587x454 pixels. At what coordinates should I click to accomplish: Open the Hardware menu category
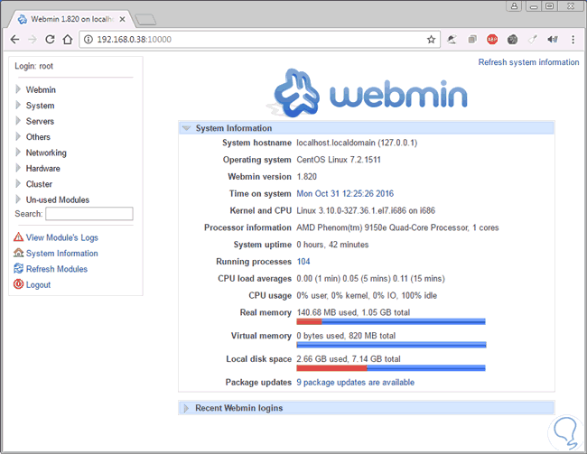pyautogui.click(x=42, y=169)
